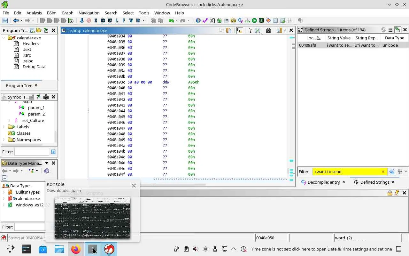409x256 pixels.
Task: Click the orange diamond toolbar icon
Action: pos(268,20)
